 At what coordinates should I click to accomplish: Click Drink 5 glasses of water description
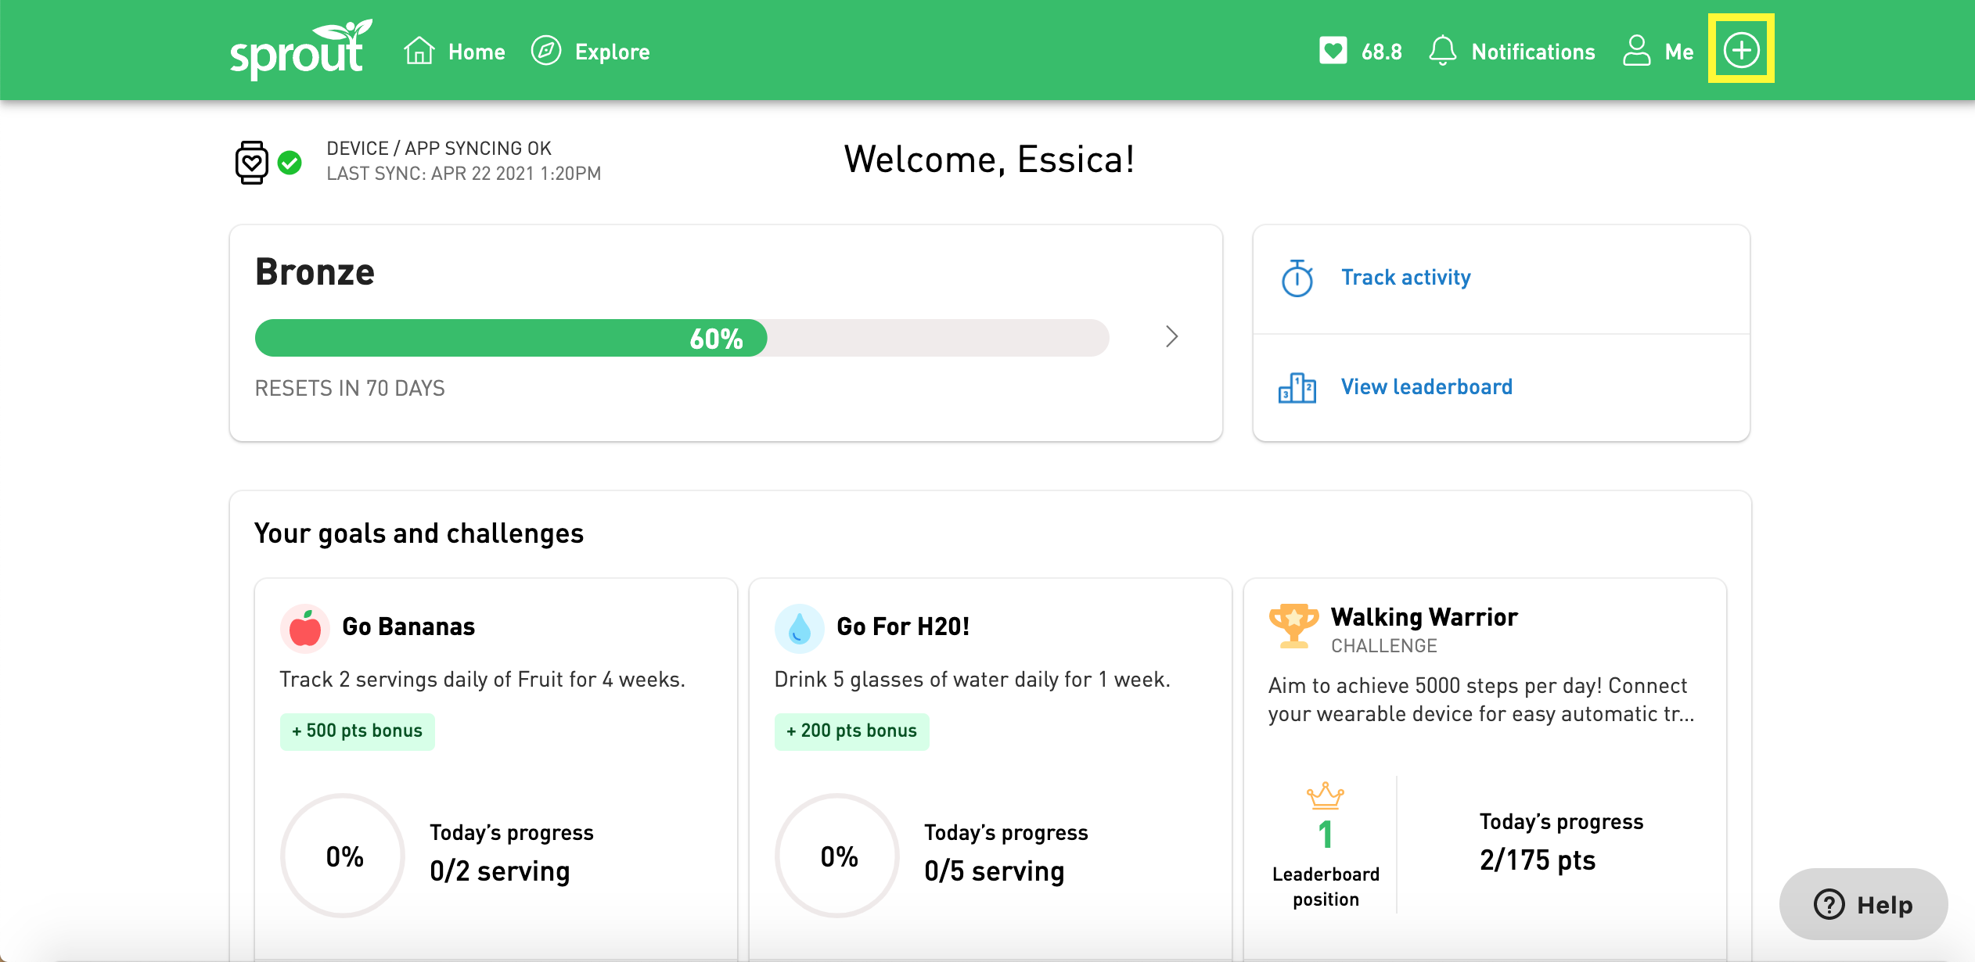pyautogui.click(x=972, y=680)
